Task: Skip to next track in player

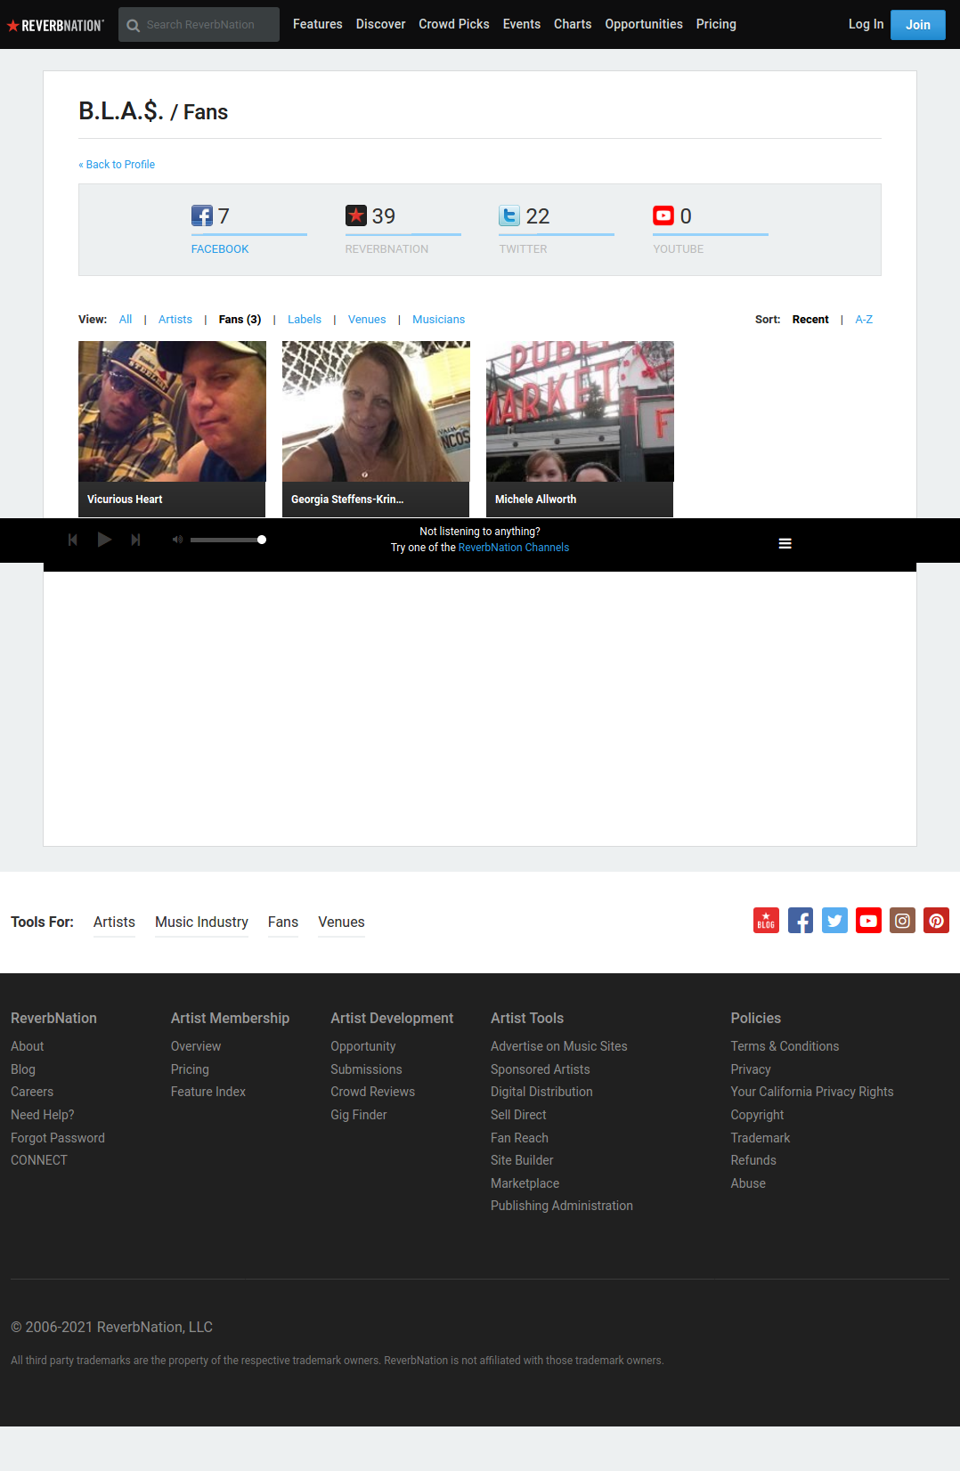Action: [135, 540]
